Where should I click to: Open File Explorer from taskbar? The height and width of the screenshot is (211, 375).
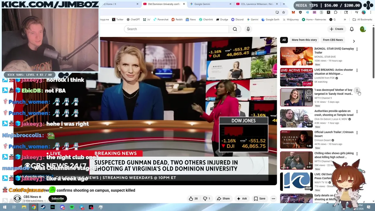coord(24,207)
